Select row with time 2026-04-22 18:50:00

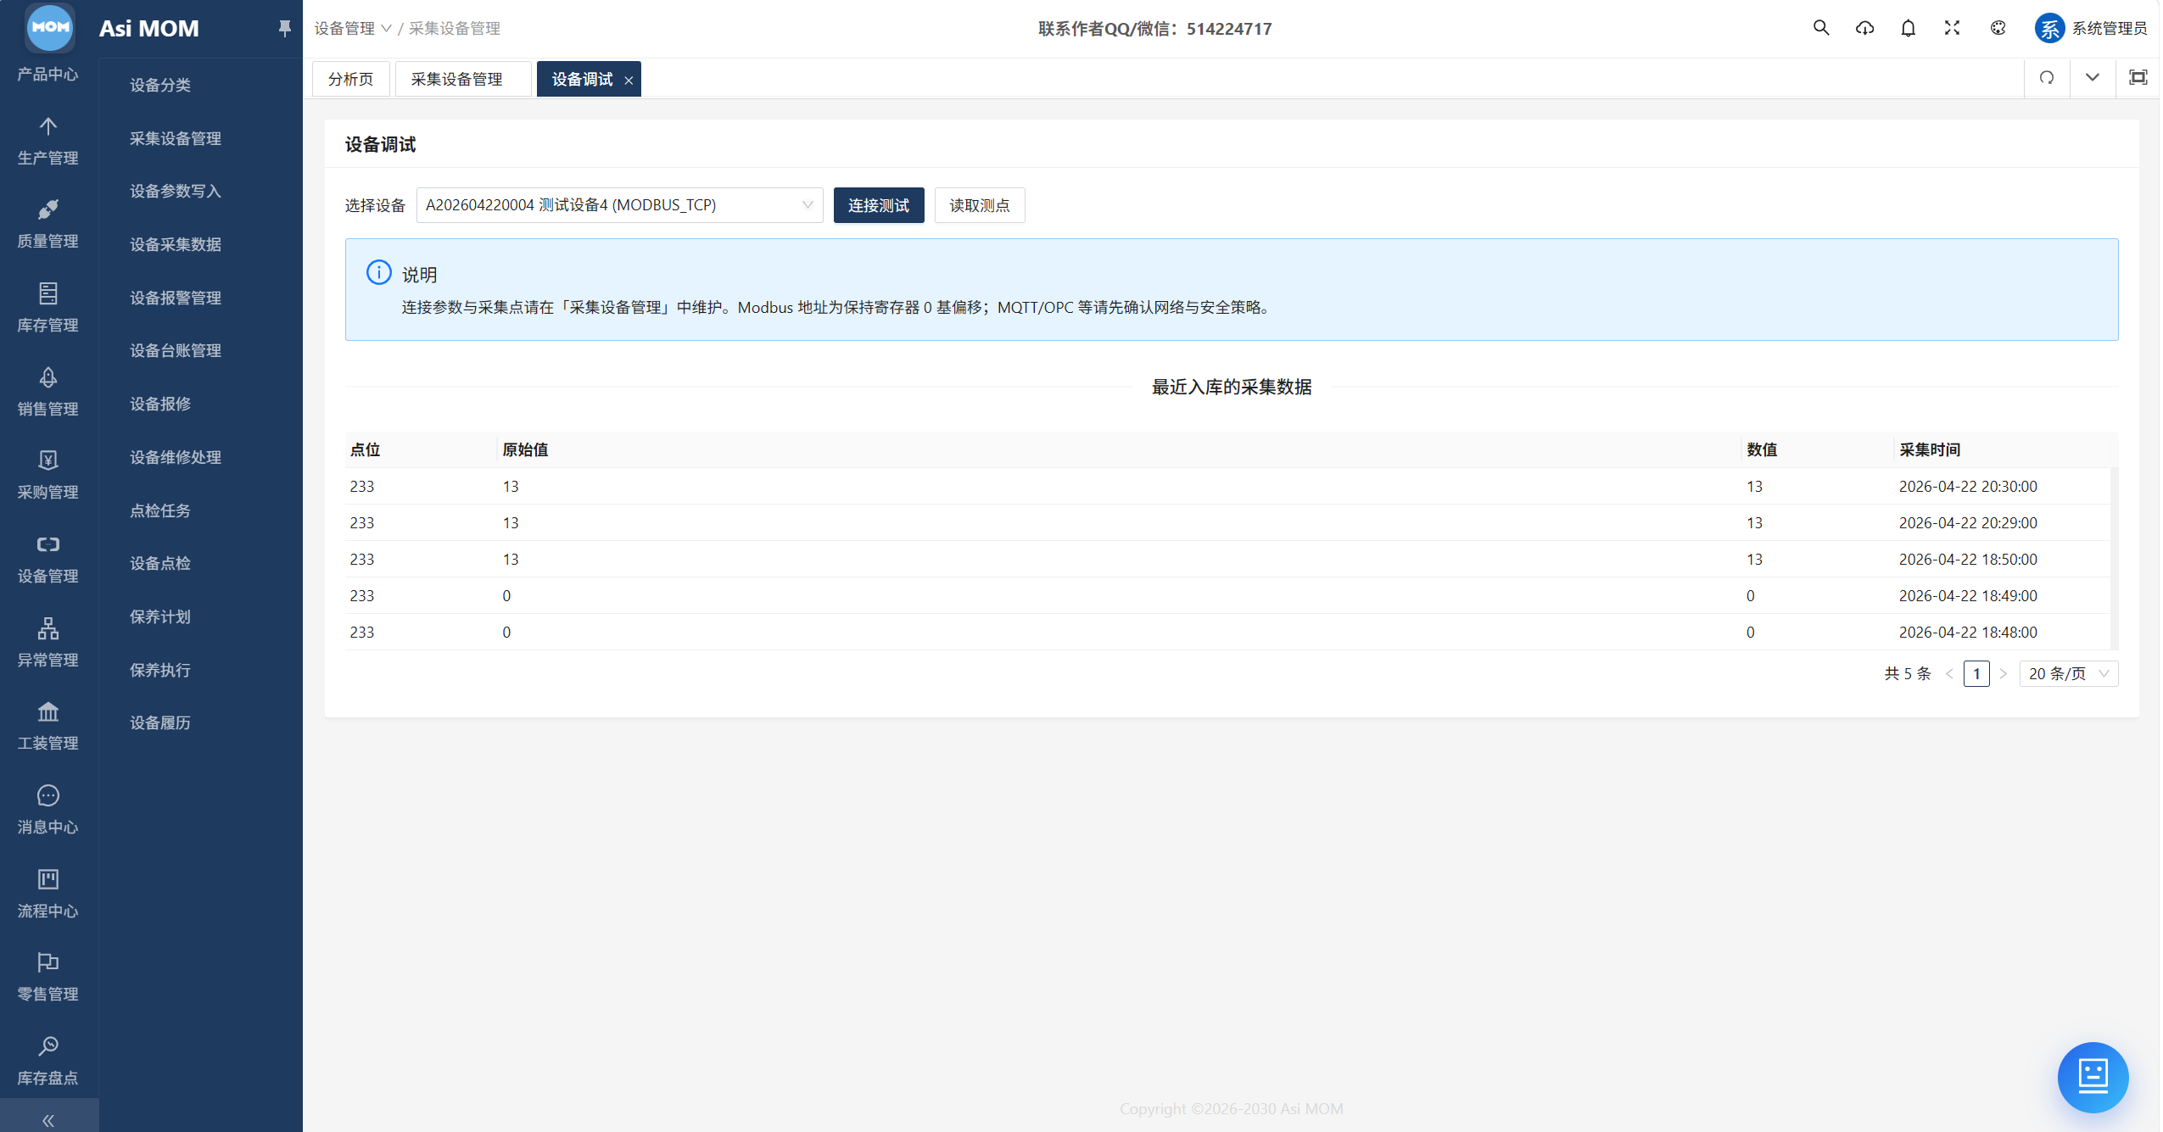pyautogui.click(x=1227, y=559)
